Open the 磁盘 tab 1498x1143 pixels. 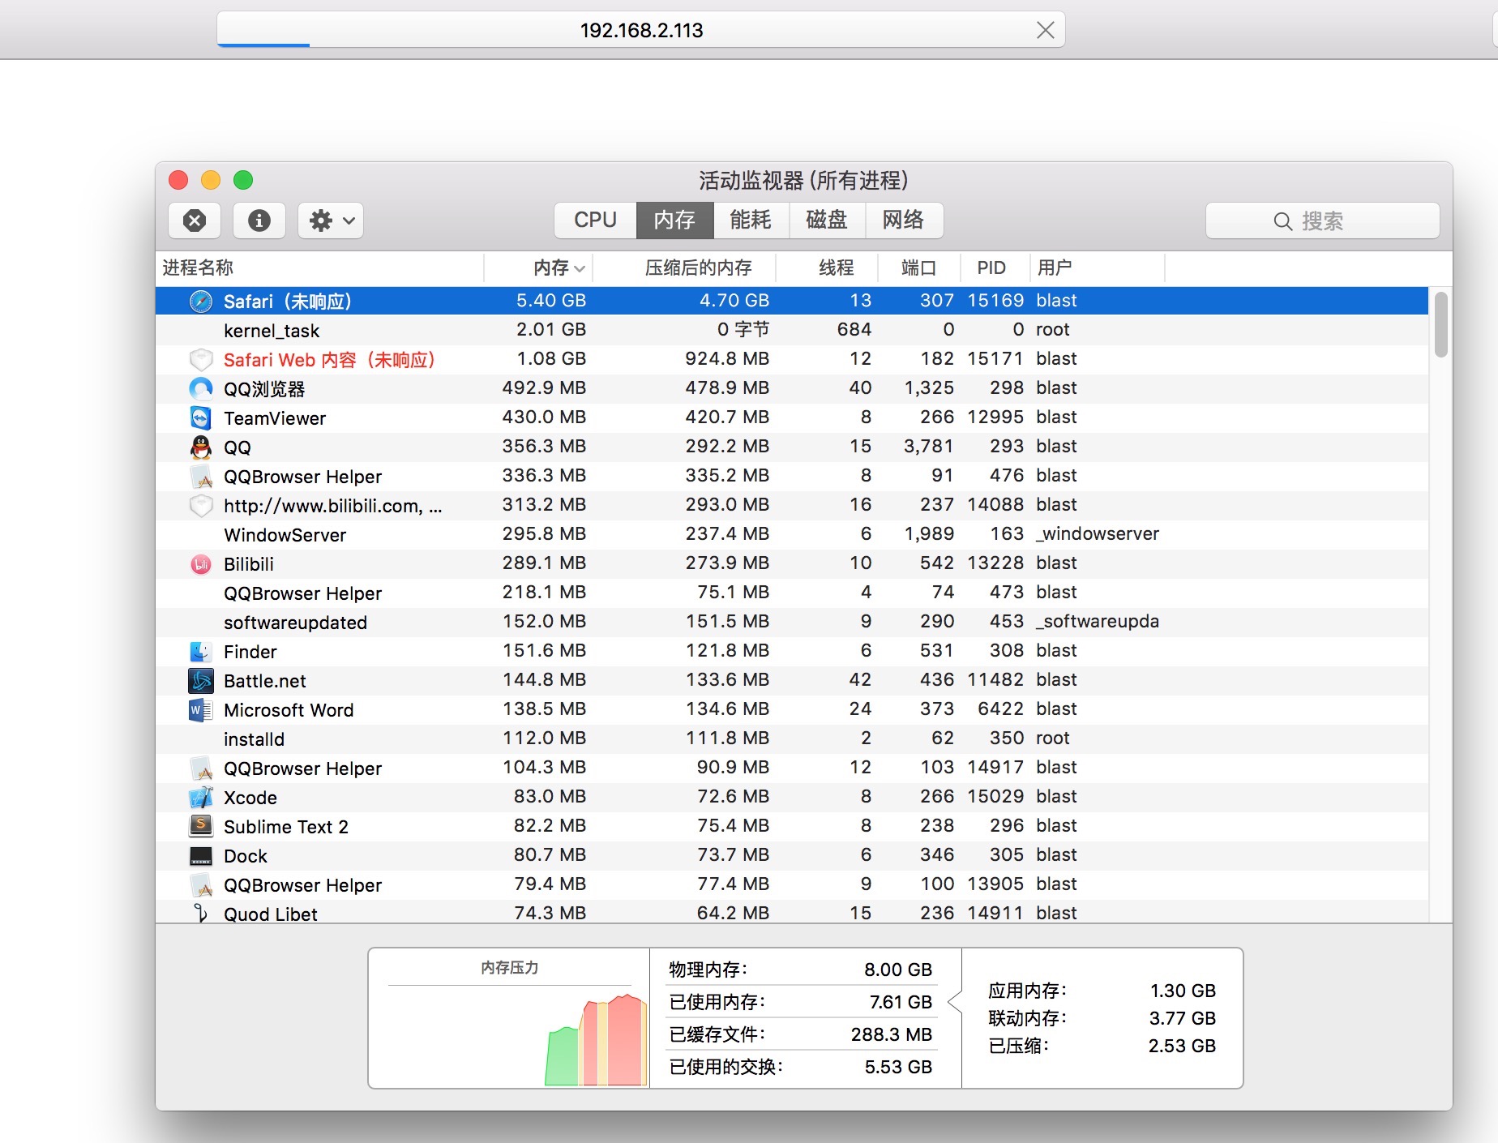point(827,220)
